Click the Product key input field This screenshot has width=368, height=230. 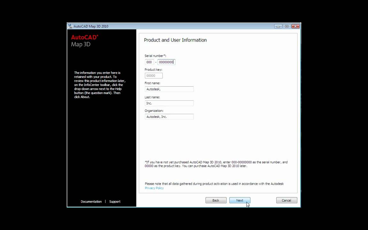tap(154, 76)
